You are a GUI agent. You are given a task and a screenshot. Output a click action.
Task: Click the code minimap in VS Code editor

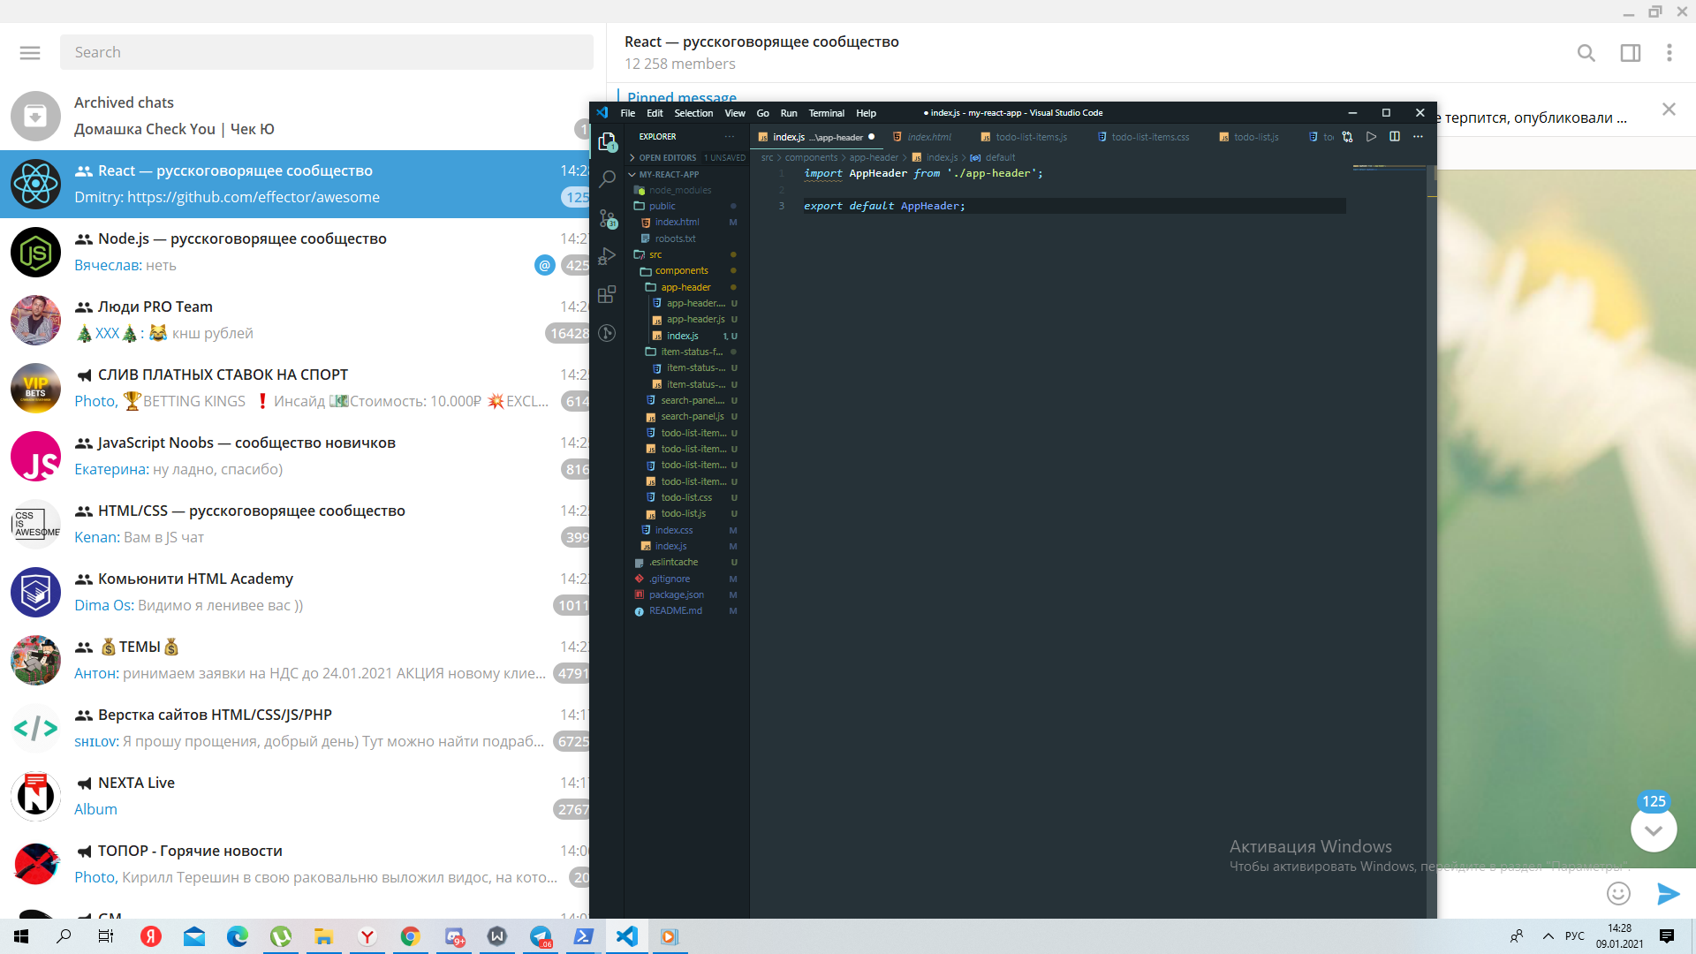[1388, 167]
